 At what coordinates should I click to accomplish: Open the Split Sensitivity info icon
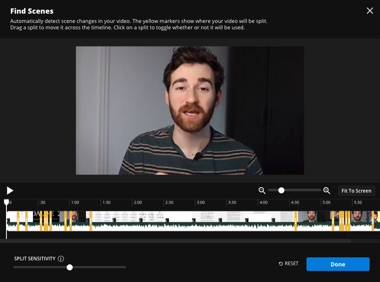61,259
